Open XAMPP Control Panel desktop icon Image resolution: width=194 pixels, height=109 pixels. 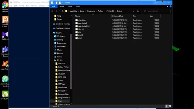(x=5, y=22)
